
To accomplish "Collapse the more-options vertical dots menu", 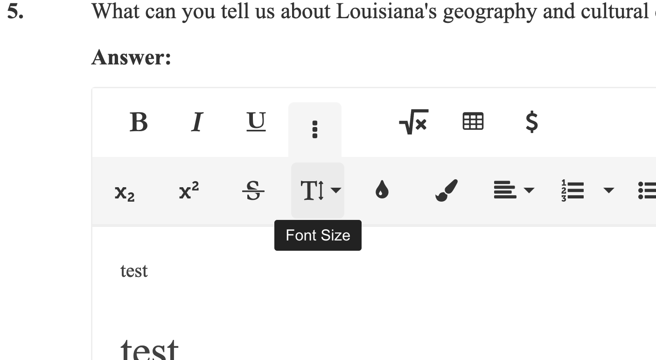I will click(x=315, y=129).
